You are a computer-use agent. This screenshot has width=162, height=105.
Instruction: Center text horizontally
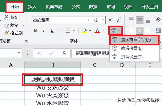139,31
